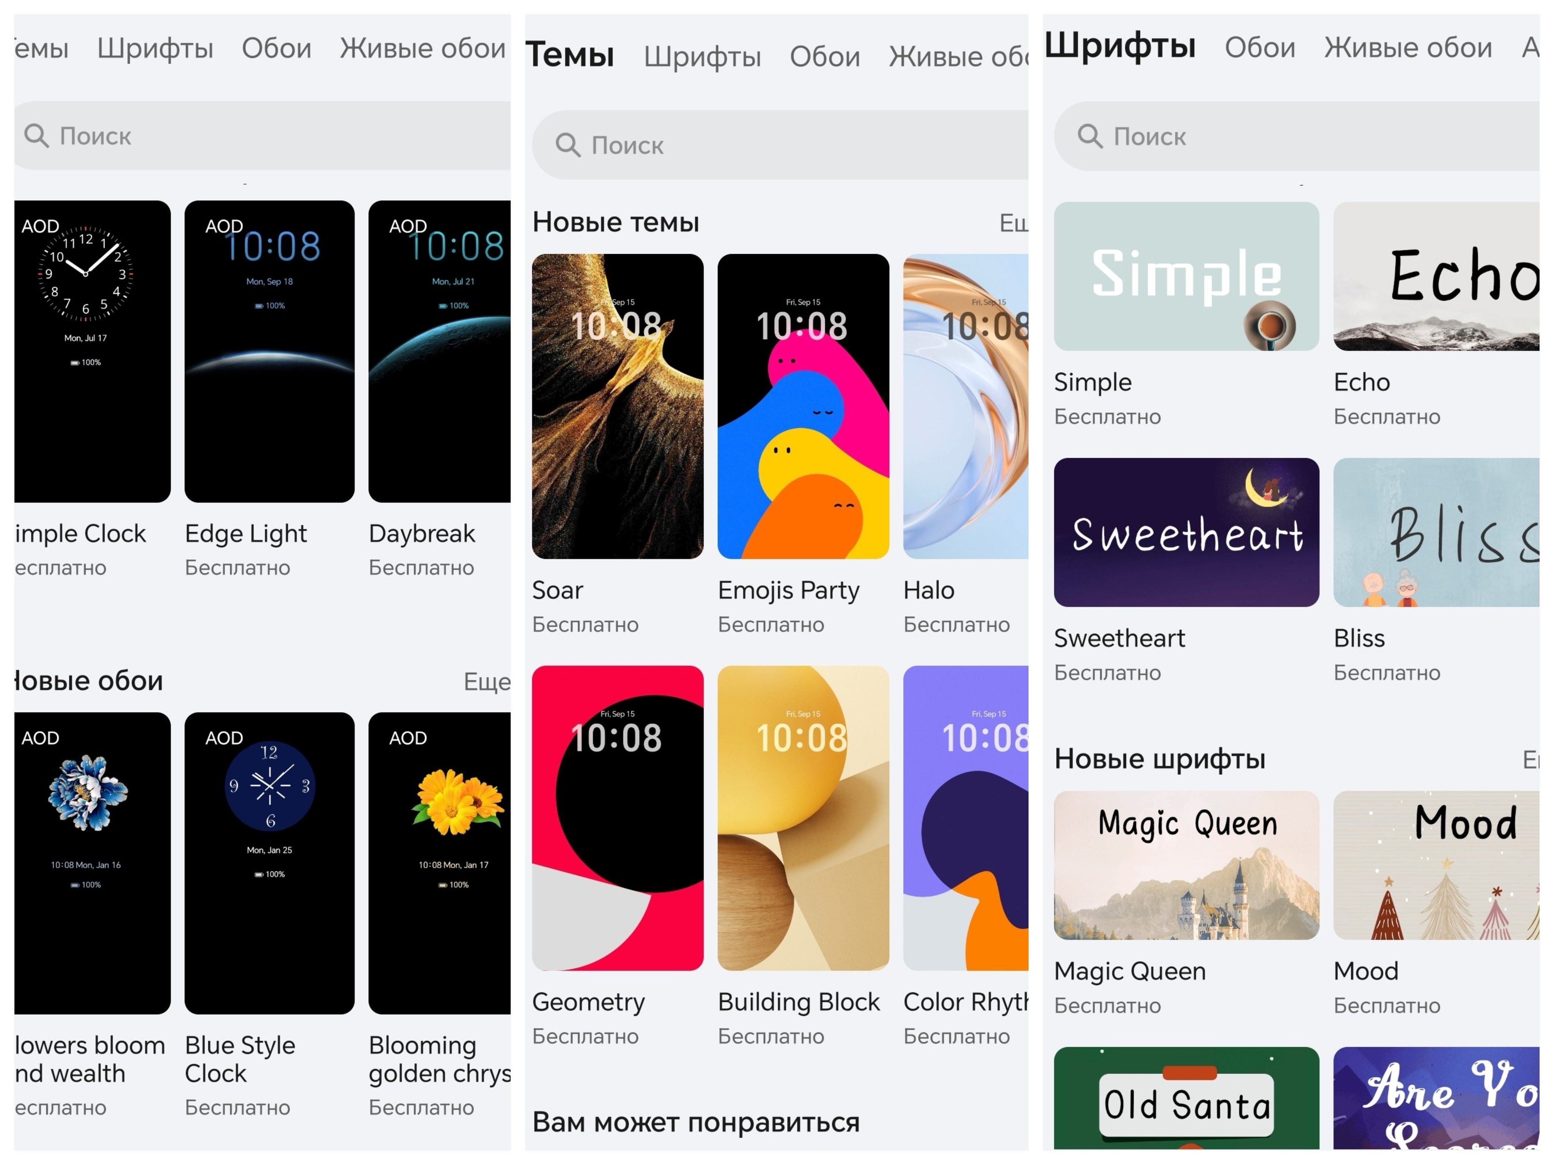The image size is (1554, 1165).
Task: Switch to the bold Темы tab
Action: pos(570,55)
